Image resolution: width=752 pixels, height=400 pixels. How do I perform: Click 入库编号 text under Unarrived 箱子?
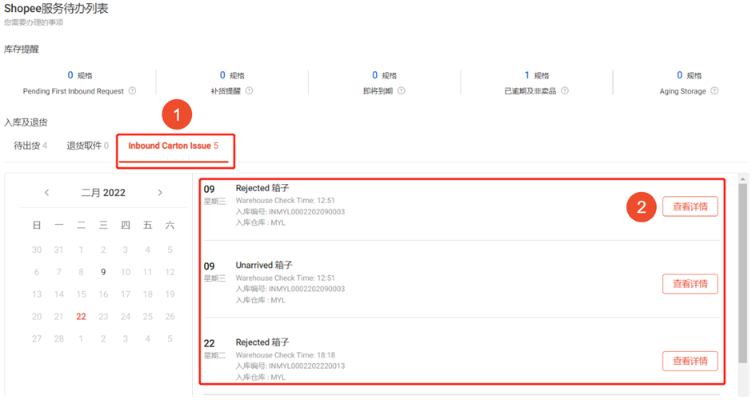click(x=290, y=289)
